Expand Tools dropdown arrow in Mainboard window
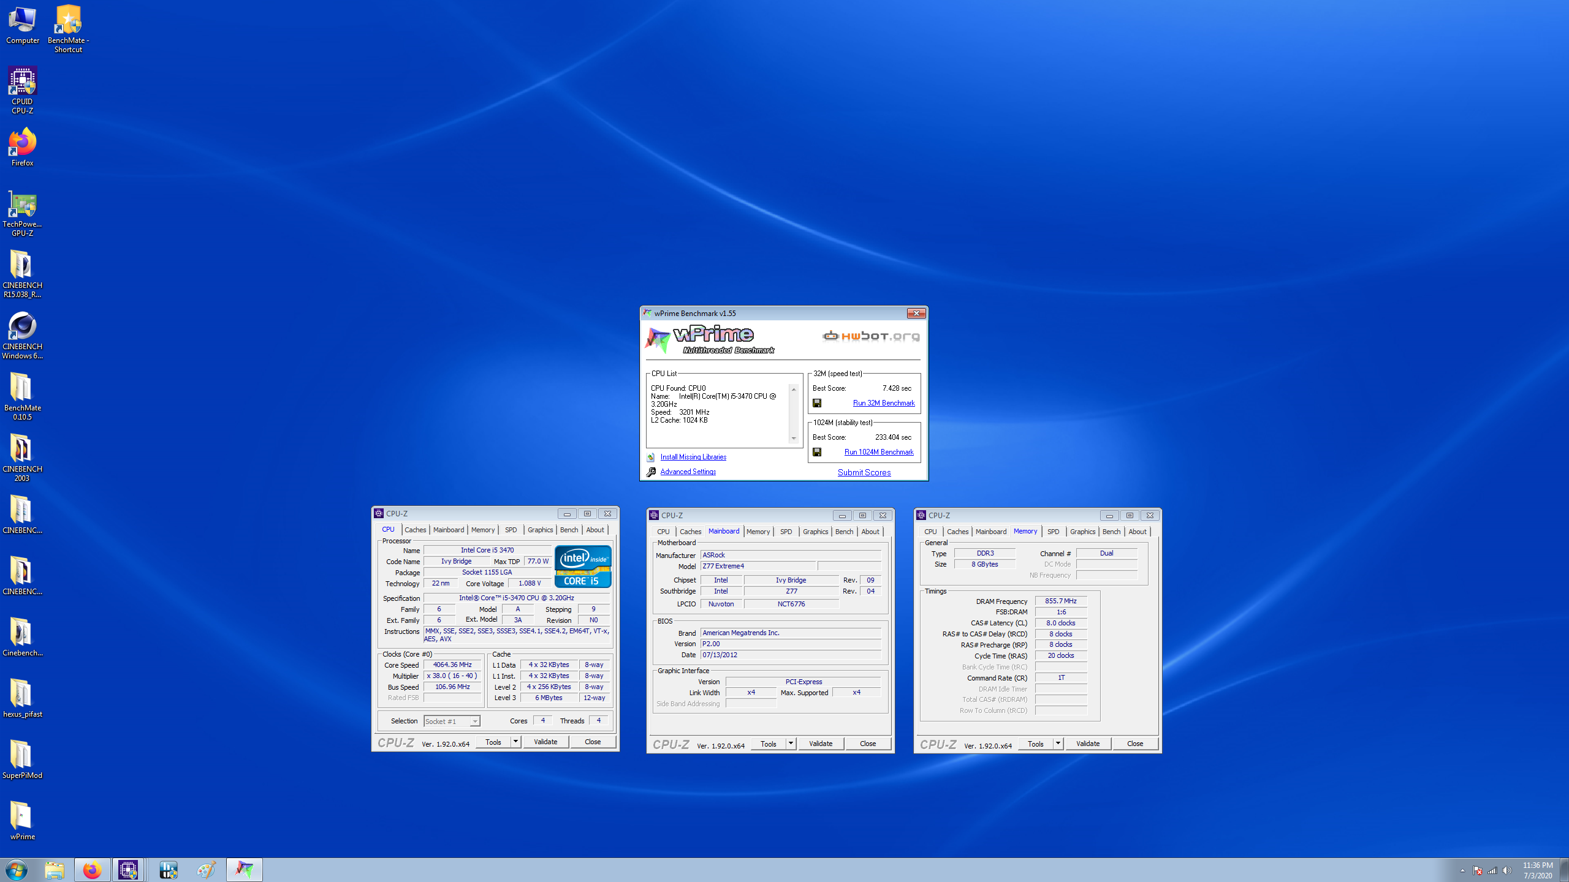Image resolution: width=1569 pixels, height=882 pixels. [791, 744]
